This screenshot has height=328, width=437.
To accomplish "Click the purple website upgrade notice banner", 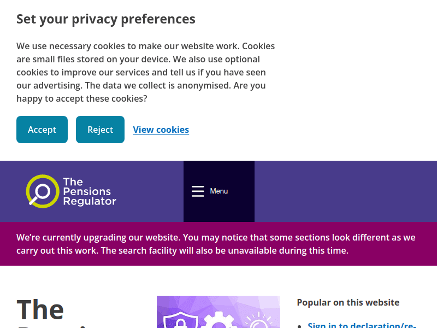I will point(218,244).
